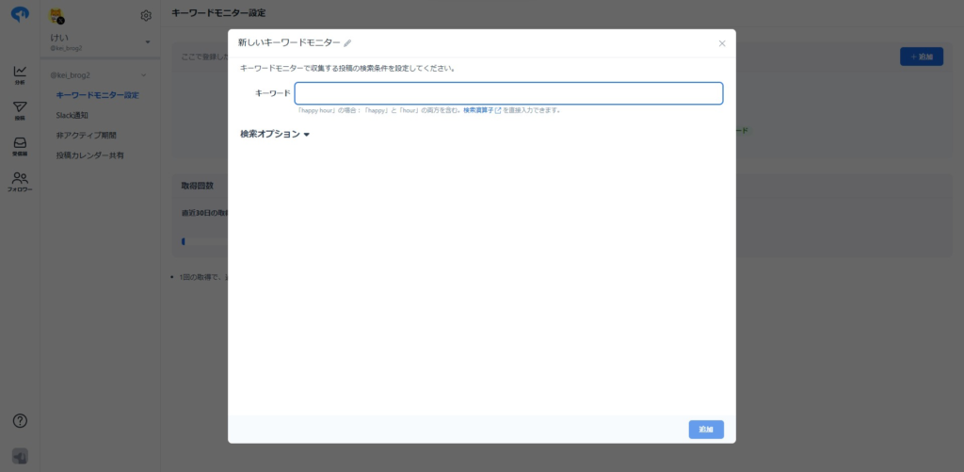Close the new keyword monitor dialog
Image resolution: width=964 pixels, height=472 pixels.
(x=722, y=43)
